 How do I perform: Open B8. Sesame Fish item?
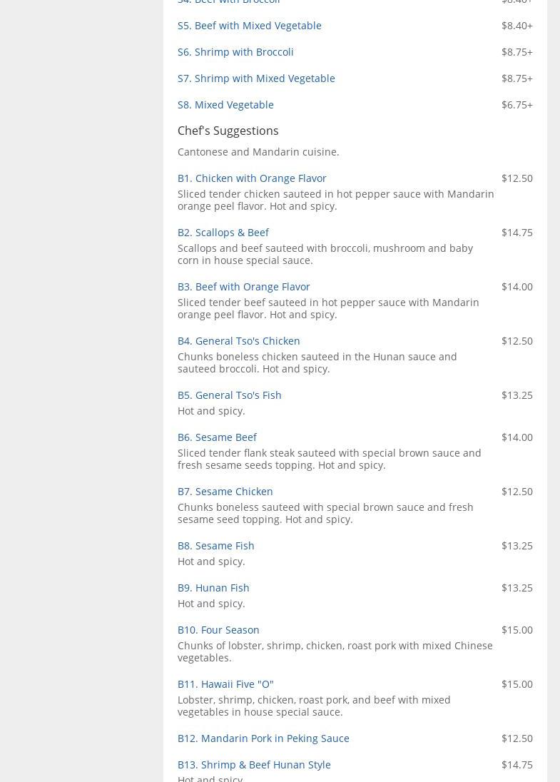click(x=215, y=546)
